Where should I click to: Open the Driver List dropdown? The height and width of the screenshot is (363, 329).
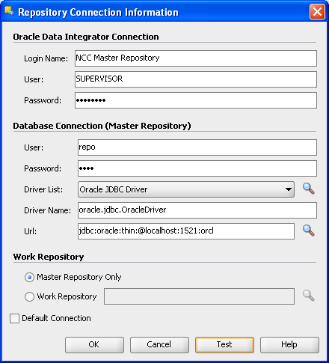tap(186, 189)
